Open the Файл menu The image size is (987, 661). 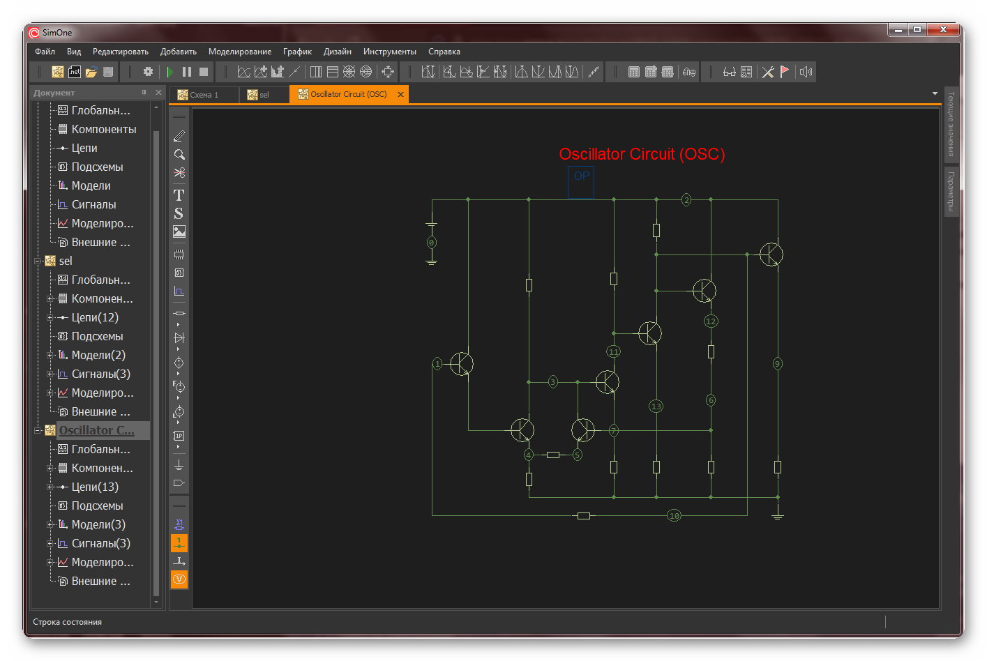pyautogui.click(x=45, y=52)
